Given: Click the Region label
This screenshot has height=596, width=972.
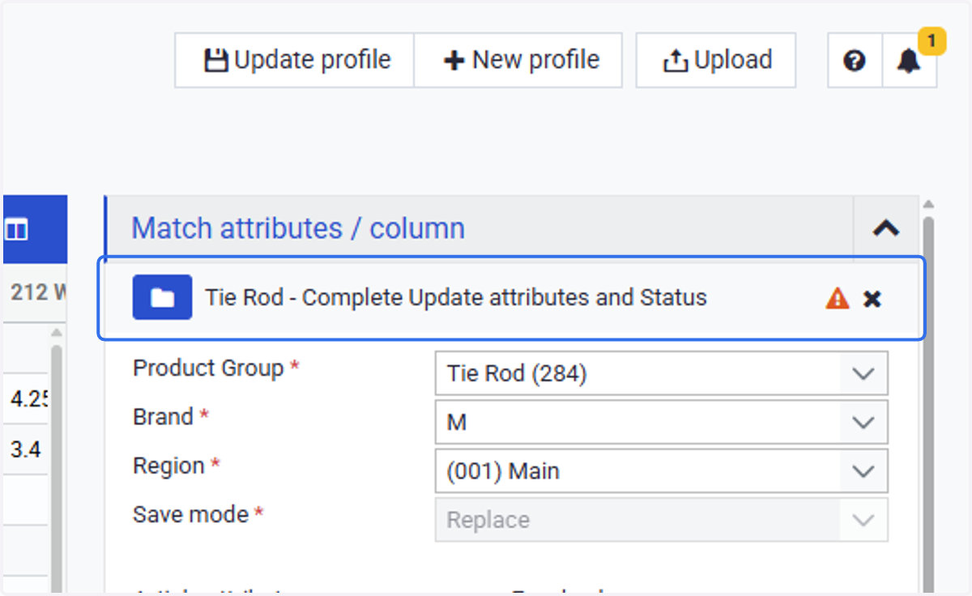Looking at the screenshot, I should 168,466.
